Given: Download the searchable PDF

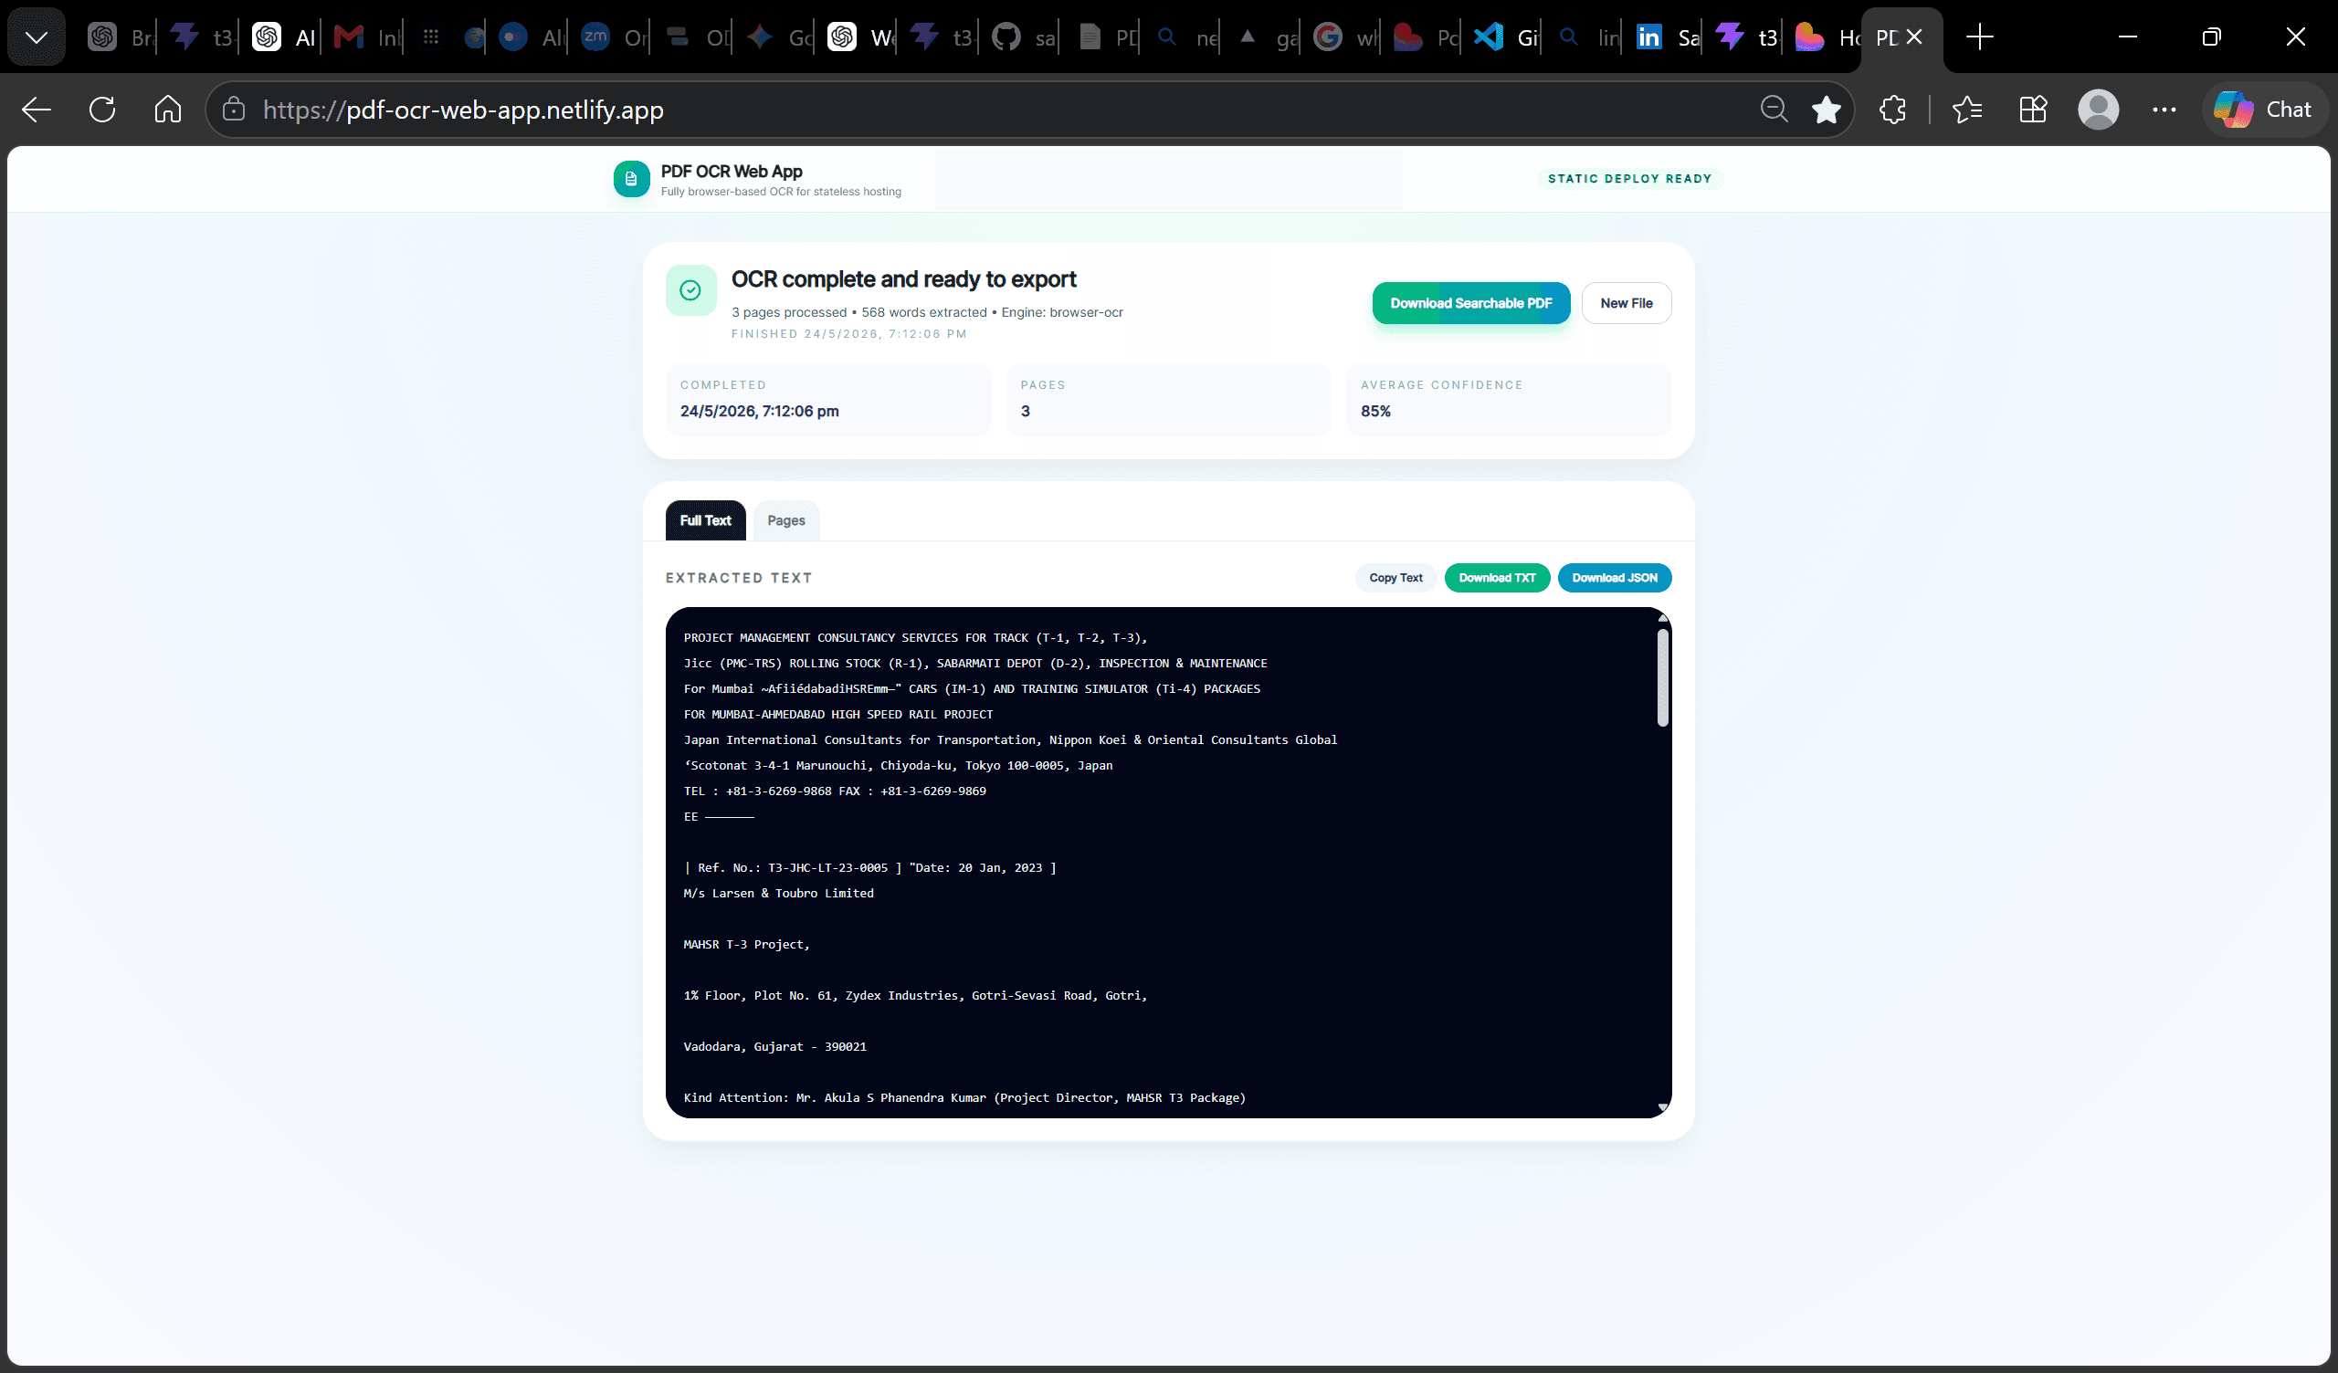Looking at the screenshot, I should coord(1470,303).
